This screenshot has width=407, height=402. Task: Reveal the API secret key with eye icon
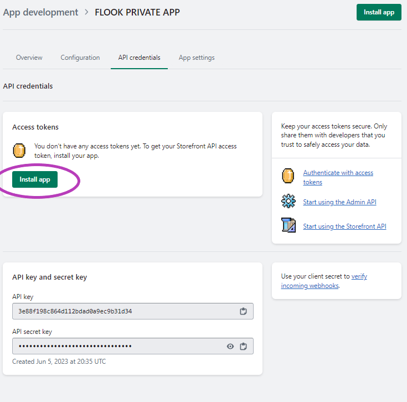point(230,346)
